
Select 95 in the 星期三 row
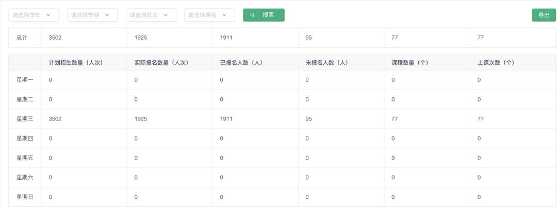(308, 119)
